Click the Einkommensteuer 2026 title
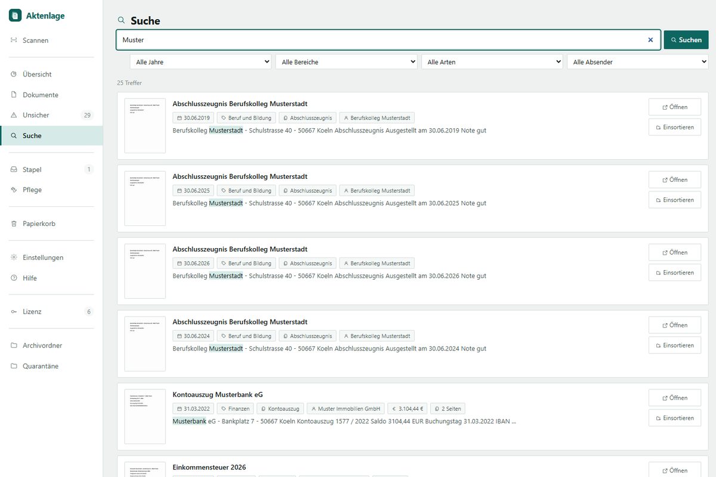Viewport: 716px width, 477px height. point(209,467)
